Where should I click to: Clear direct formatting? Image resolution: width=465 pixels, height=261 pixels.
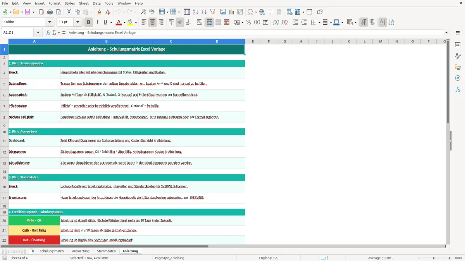108,12
